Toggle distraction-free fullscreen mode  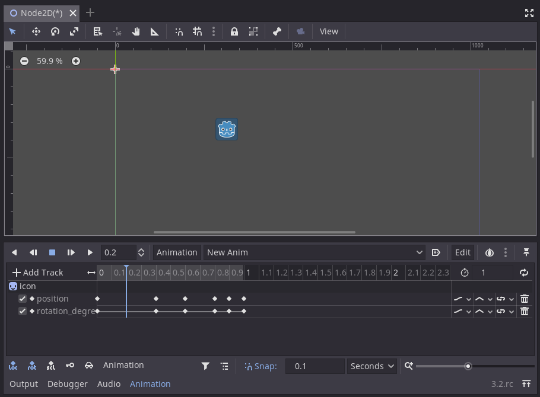(x=529, y=13)
